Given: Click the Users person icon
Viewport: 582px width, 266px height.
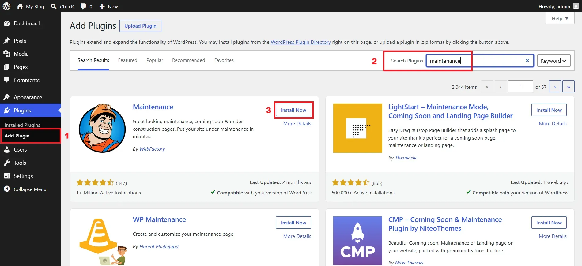Looking at the screenshot, I should pos(7,150).
